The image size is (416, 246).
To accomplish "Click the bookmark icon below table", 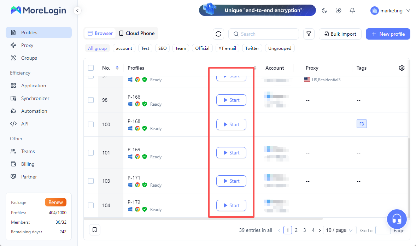I will click(x=95, y=230).
